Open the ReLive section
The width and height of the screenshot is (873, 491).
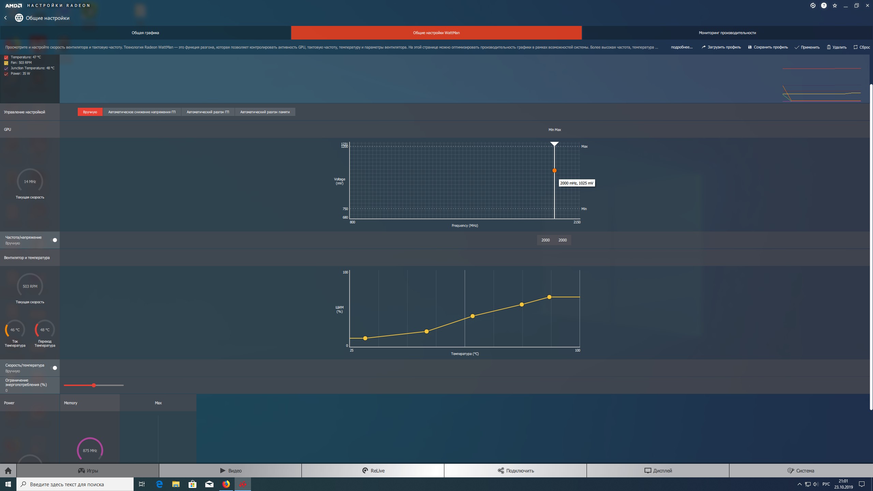tap(373, 471)
